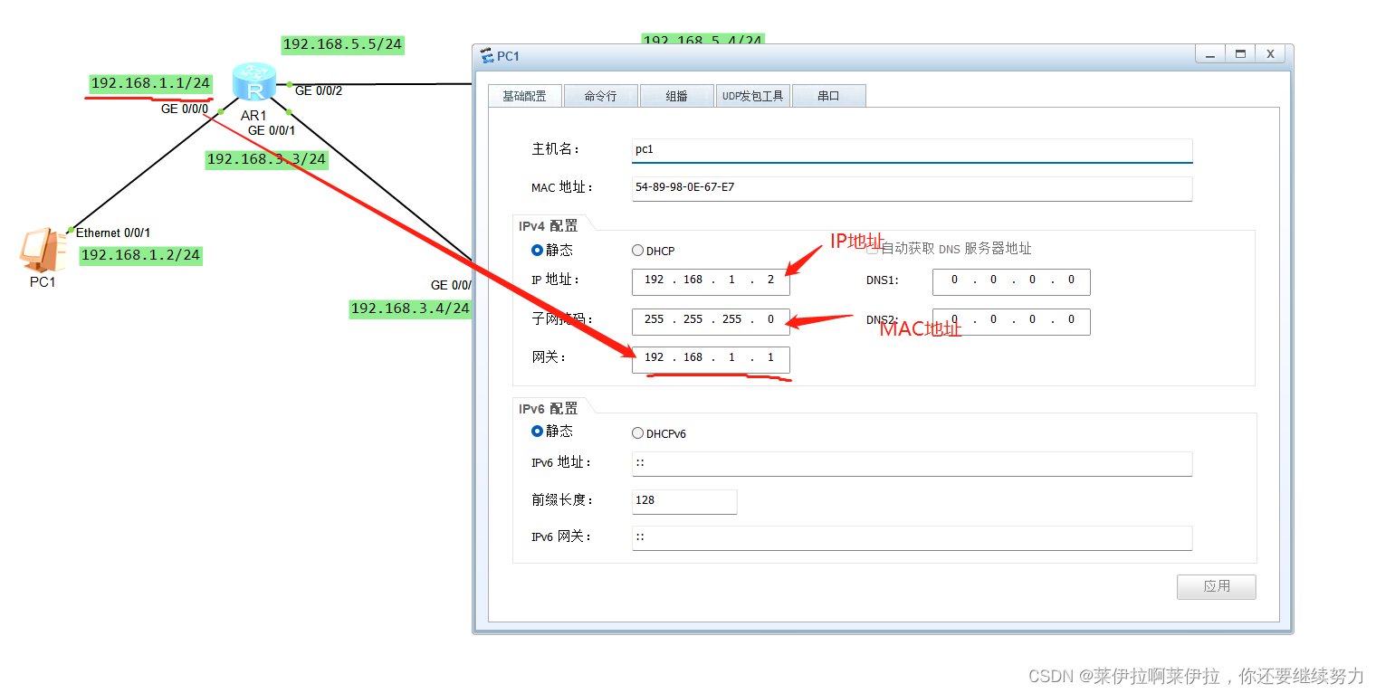This screenshot has height=693, width=1376.
Task: Open the 命令行 tab
Action: pyautogui.click(x=600, y=96)
